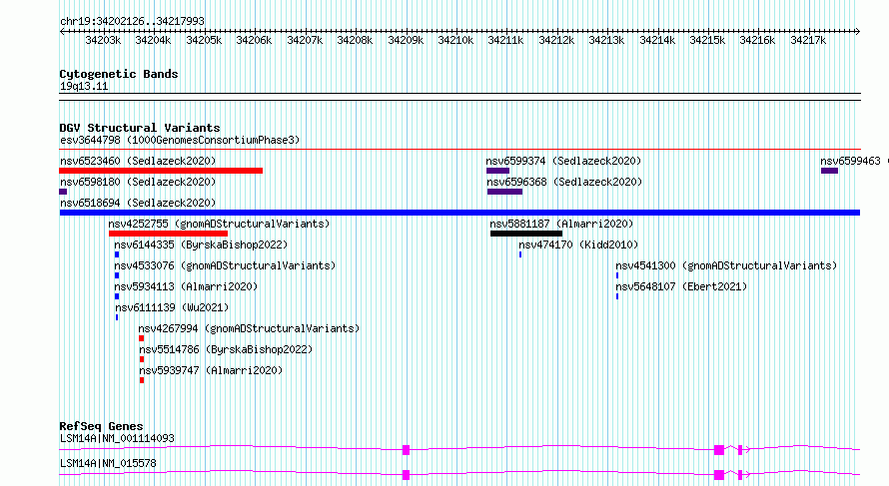
Task: Click the red marker under nsv5514786
Action: click(x=142, y=359)
